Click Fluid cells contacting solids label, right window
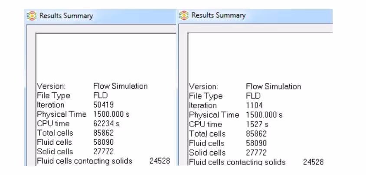Viewport: 366px width, 175px height. [x=237, y=162]
